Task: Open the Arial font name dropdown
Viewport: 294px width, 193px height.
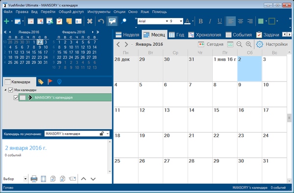Action: 167,21
